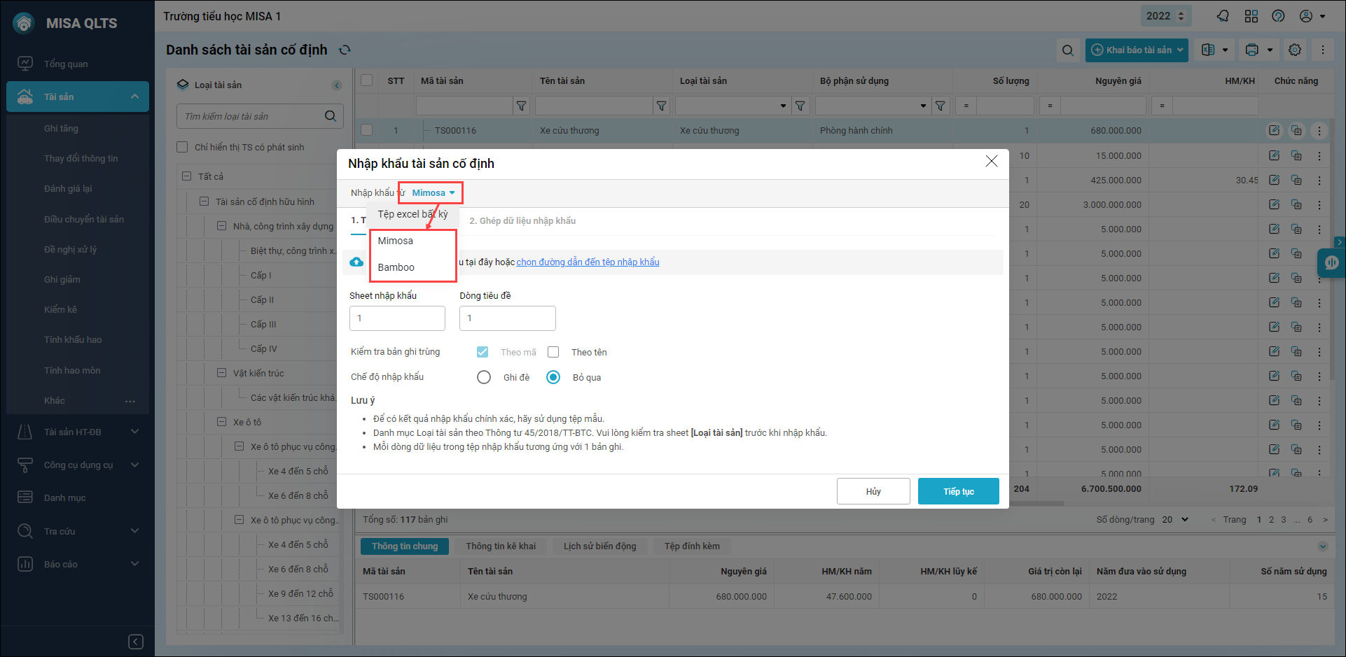The width and height of the screenshot is (1346, 657).
Task: Open the settings gear icon
Action: pos(1295,50)
